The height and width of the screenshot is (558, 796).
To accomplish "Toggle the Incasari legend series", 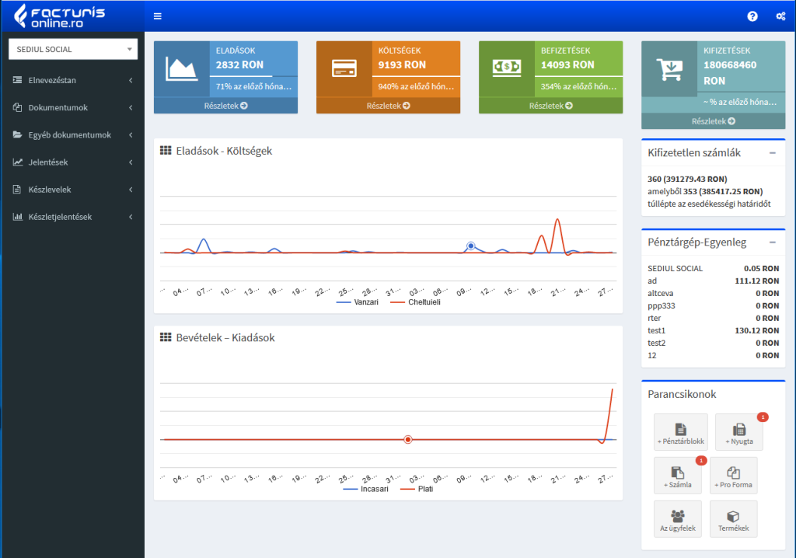I will [366, 489].
